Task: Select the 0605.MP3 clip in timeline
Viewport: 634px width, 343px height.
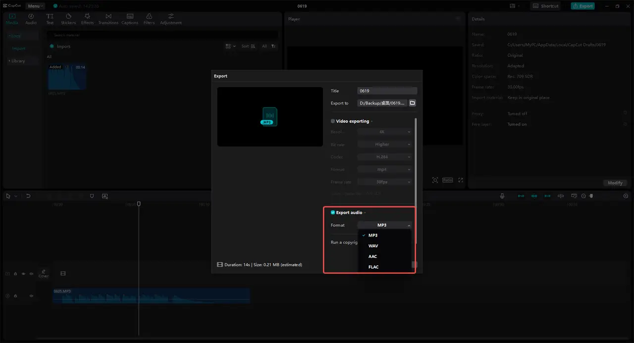Action: (151, 295)
